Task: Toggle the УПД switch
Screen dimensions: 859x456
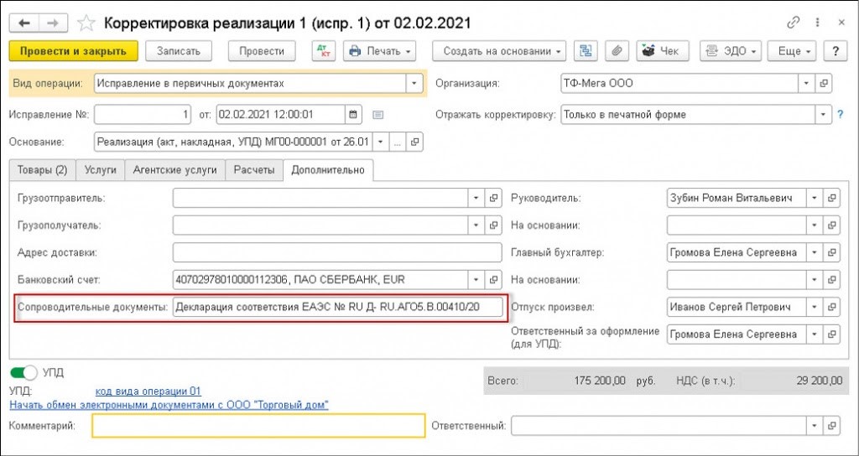Action: [23, 372]
